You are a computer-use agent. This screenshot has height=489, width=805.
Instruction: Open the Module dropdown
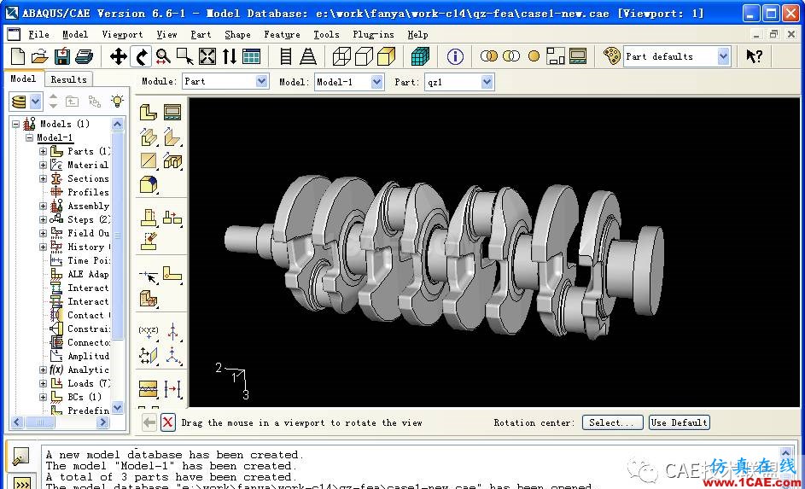click(261, 82)
